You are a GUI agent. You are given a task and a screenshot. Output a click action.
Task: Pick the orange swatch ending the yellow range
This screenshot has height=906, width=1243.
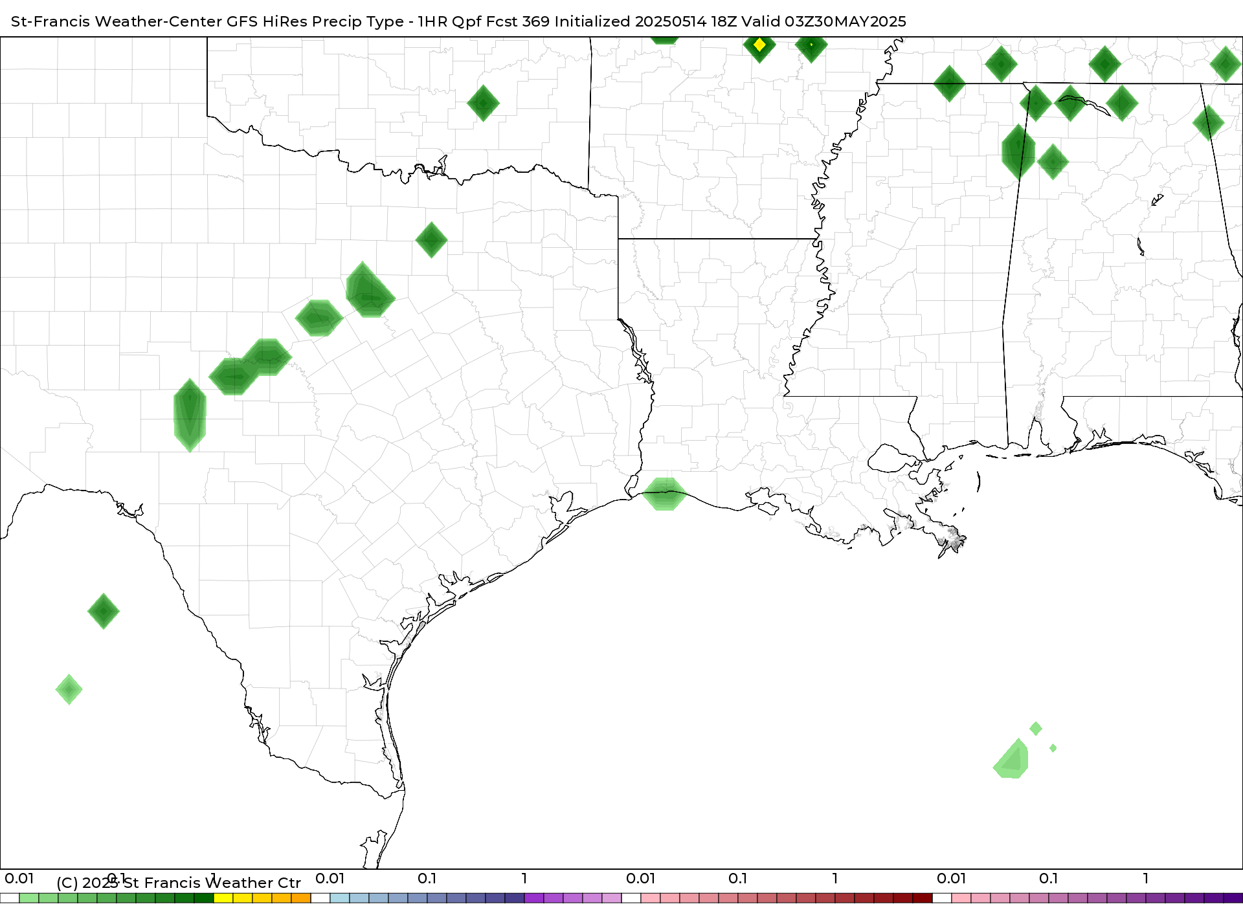pos(301,898)
